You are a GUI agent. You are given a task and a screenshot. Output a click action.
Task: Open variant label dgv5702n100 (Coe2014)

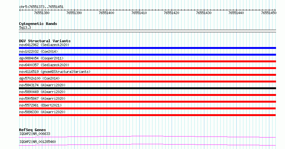39,78
